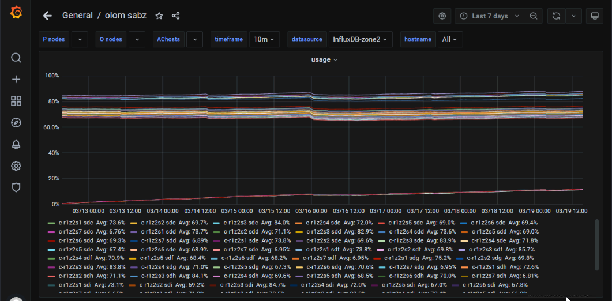
Task: Click the share dashboard icon
Action: coord(176,16)
